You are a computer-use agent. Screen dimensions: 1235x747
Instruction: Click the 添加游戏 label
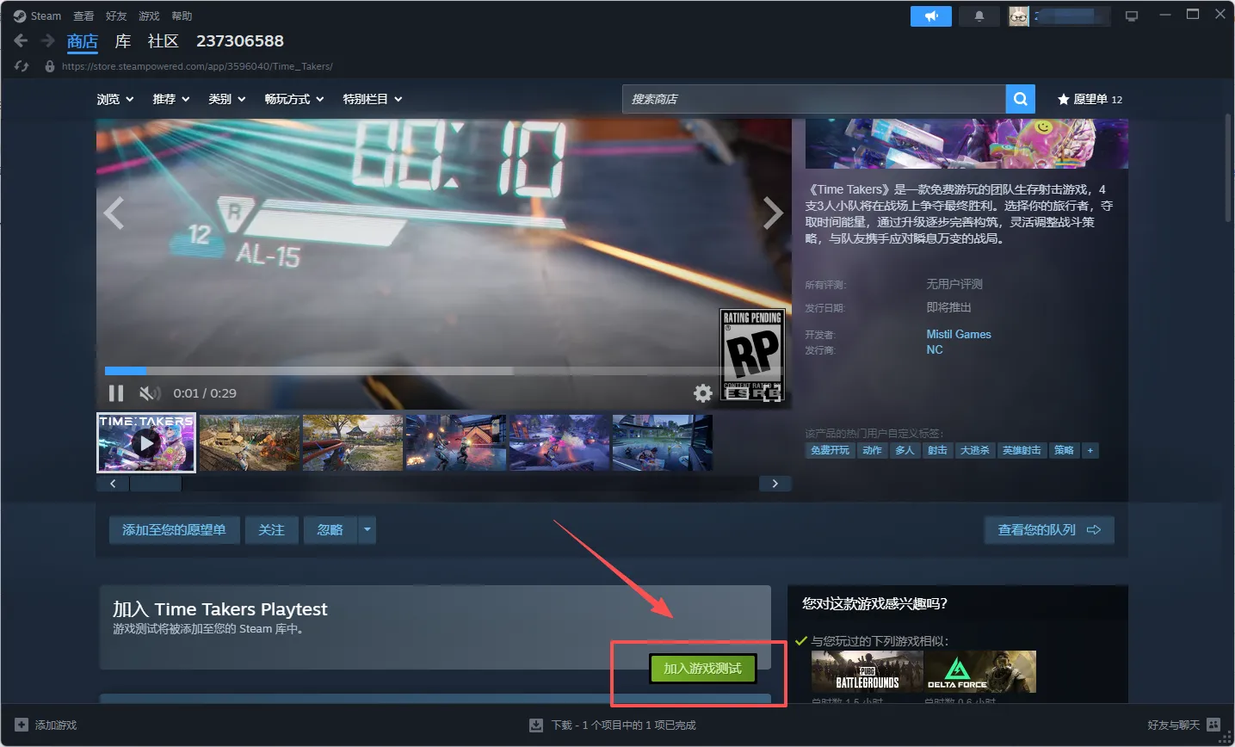pyautogui.click(x=56, y=725)
